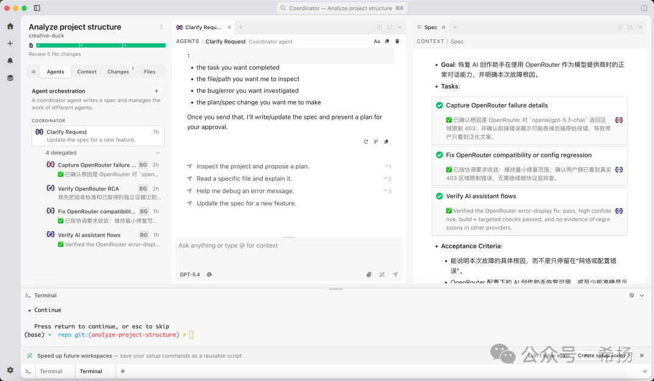Collapse the 4 delegated agents list
This screenshot has height=381, width=654.
coord(157,153)
